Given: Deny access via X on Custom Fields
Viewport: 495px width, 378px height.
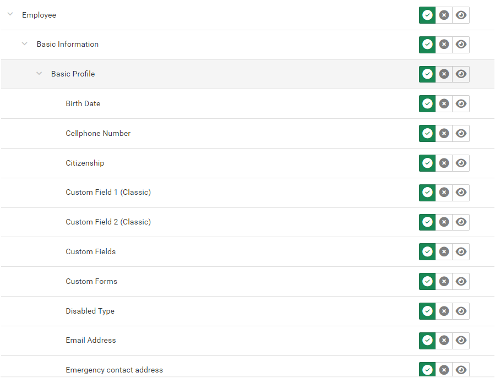Looking at the screenshot, I should pos(444,251).
